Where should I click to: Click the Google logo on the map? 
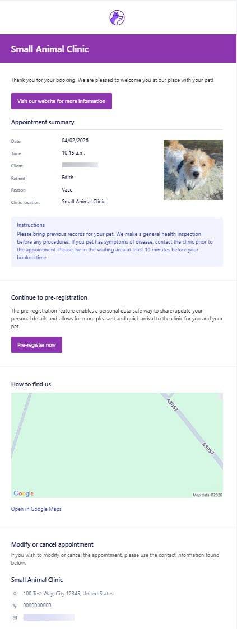(x=24, y=493)
